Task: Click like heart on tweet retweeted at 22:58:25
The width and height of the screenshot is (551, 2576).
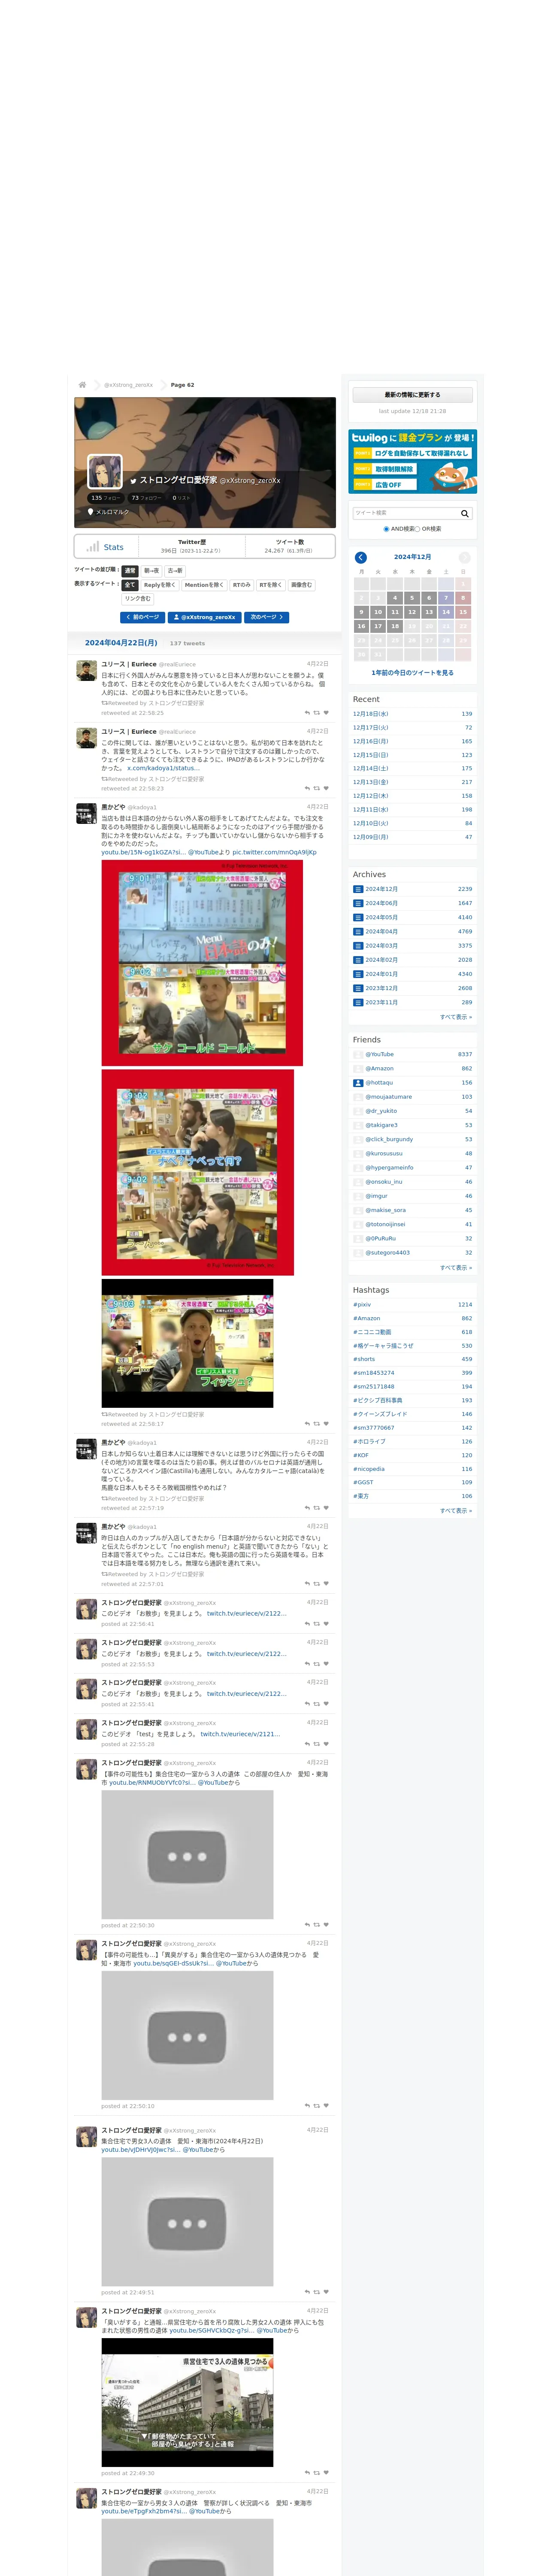Action: tap(326, 713)
